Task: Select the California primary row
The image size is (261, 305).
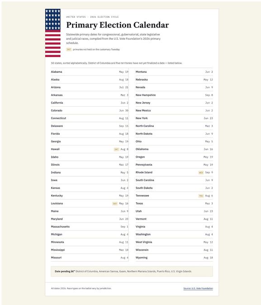Action: [90, 103]
